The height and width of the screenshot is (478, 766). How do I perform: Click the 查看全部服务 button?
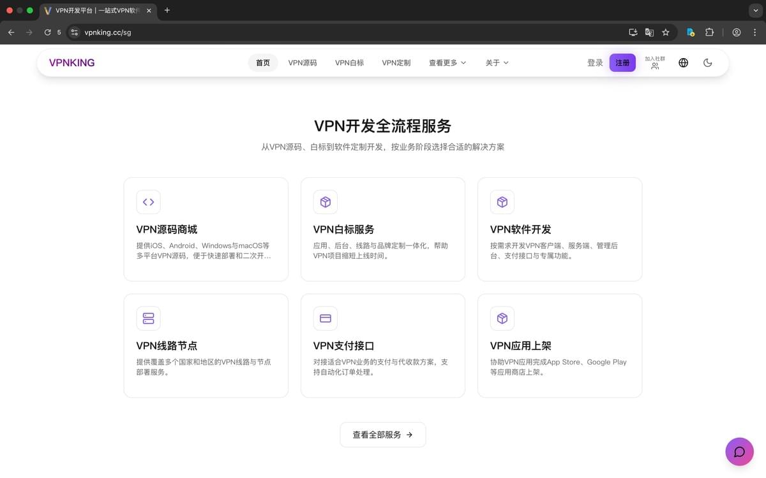383,435
